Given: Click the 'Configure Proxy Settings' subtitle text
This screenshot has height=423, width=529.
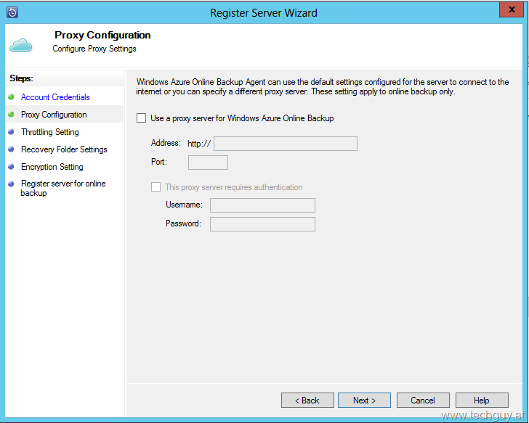Looking at the screenshot, I should click(x=94, y=49).
